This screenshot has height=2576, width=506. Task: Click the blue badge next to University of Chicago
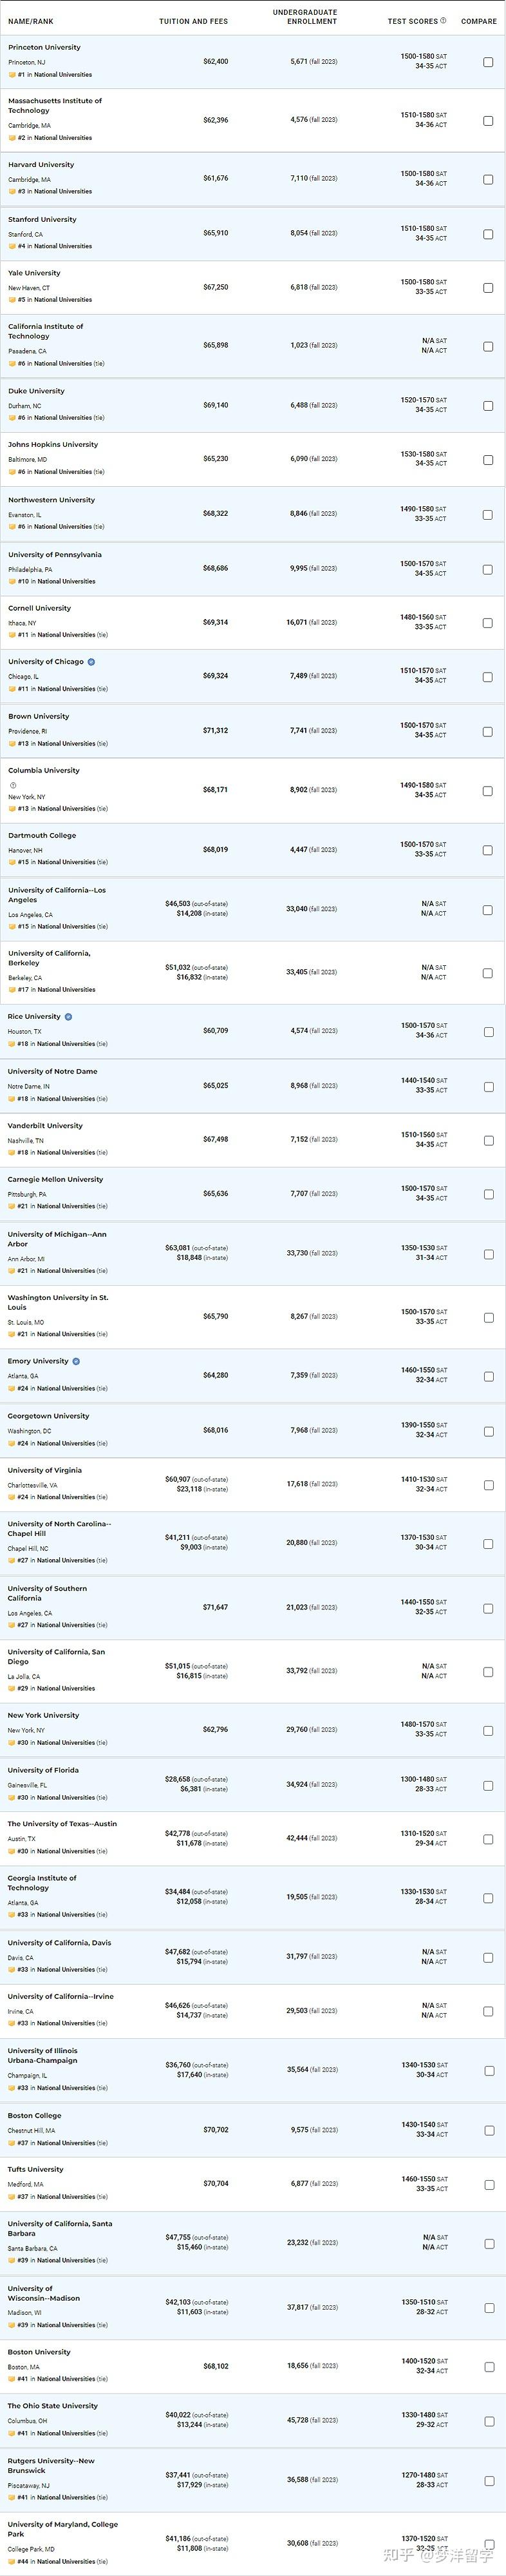pyautogui.click(x=91, y=662)
